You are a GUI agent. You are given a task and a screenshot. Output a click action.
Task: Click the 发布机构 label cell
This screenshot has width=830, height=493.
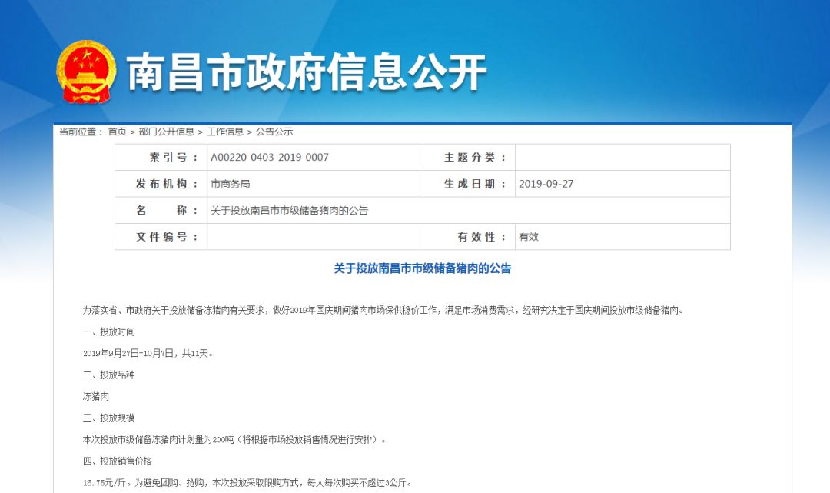(x=161, y=184)
